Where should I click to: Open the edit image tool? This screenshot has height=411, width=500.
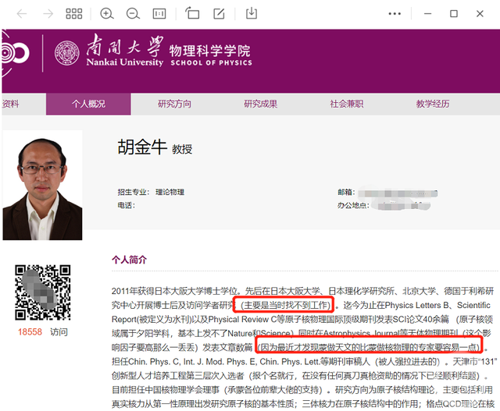(x=220, y=13)
